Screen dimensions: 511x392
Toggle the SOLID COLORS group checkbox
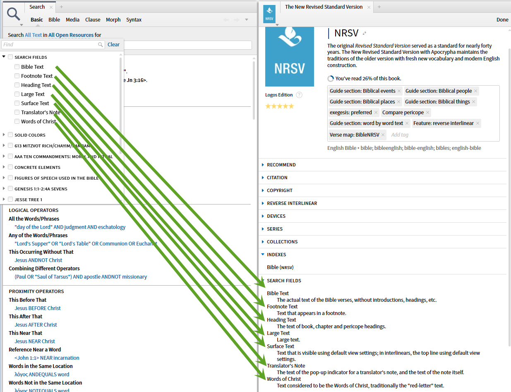click(x=10, y=135)
